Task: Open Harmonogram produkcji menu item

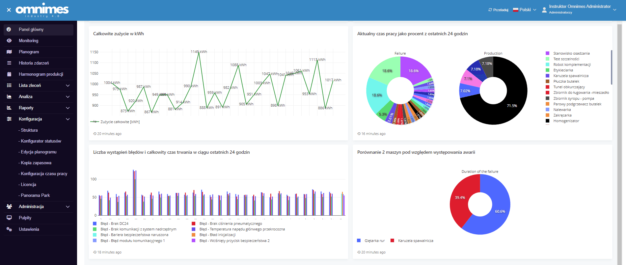Action: tap(39, 74)
